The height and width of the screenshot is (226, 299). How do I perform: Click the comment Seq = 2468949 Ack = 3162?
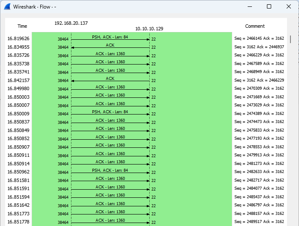[x=259, y=72]
